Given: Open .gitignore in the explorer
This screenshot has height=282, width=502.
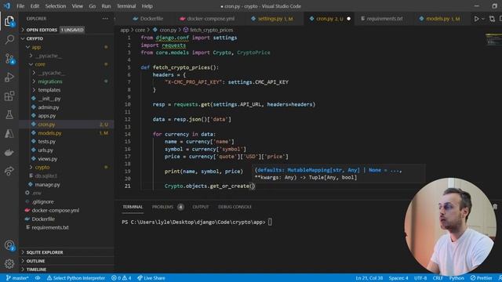Looking at the screenshot, I should tap(43, 202).
